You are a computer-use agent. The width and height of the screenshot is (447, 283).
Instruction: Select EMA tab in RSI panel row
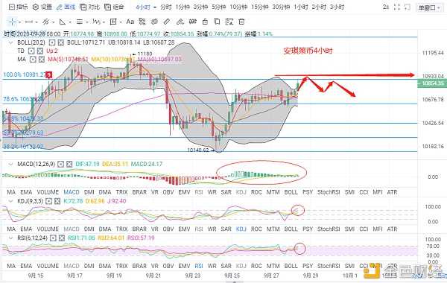[26, 266]
